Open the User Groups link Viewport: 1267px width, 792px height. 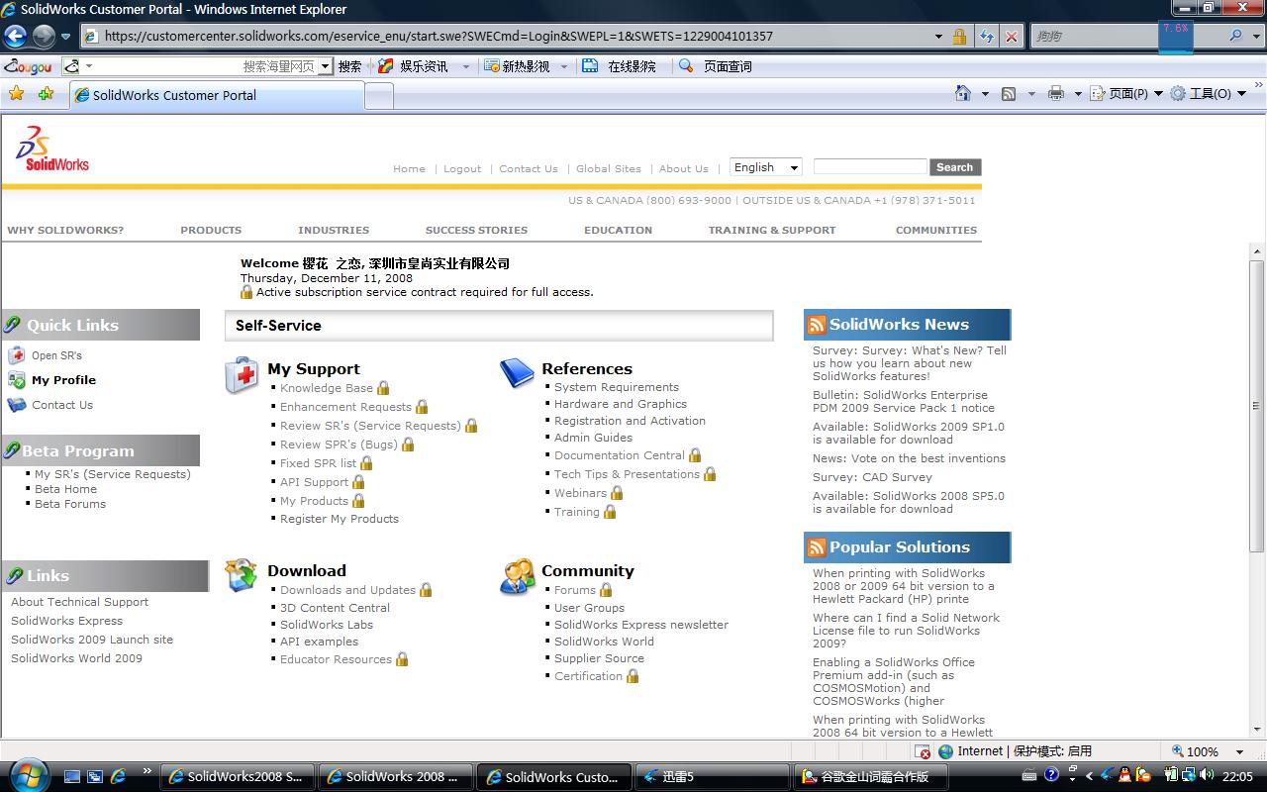[x=589, y=608]
